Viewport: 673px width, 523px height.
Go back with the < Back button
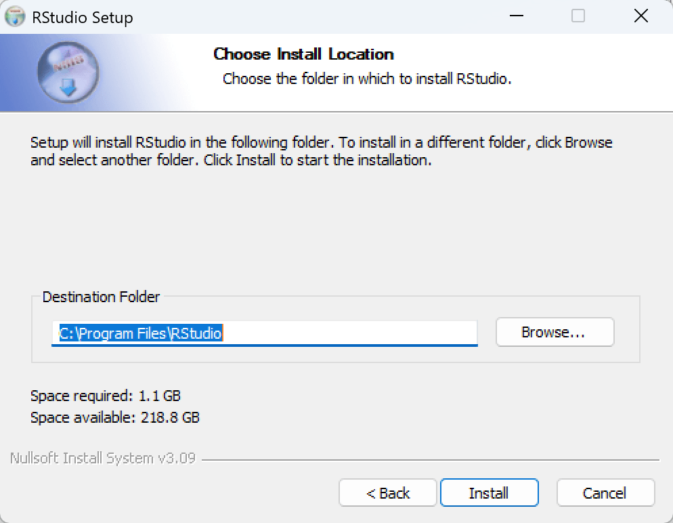point(388,493)
